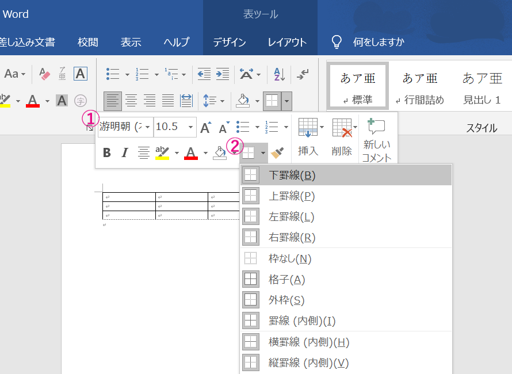This screenshot has height=374, width=512.
Task: Apply the 行間詰め style
Action: tap(420, 86)
